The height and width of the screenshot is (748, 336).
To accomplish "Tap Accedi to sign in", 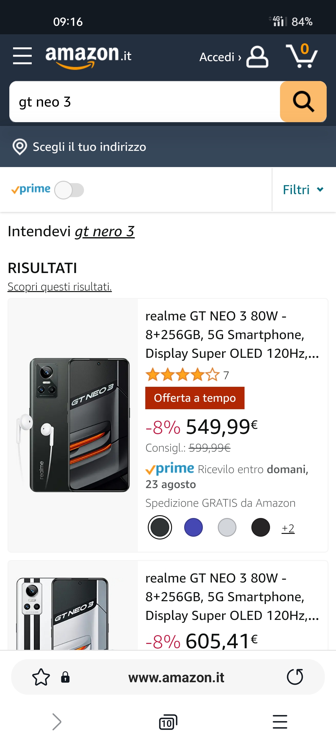I will point(220,57).
